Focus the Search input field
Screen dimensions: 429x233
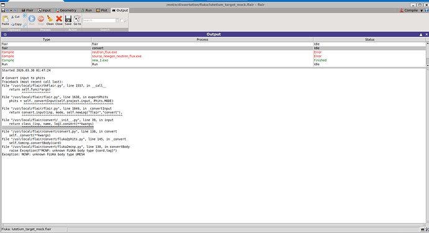(99, 21)
